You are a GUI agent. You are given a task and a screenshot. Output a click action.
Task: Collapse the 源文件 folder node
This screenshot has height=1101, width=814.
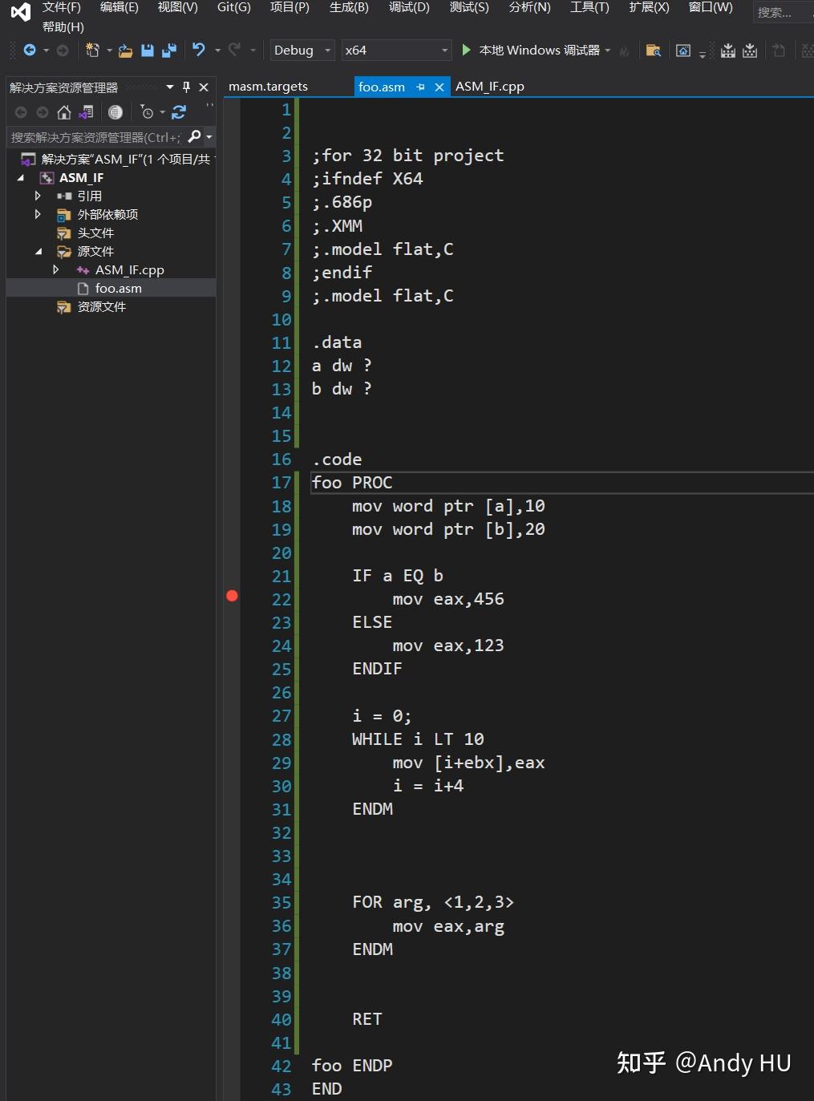38,251
